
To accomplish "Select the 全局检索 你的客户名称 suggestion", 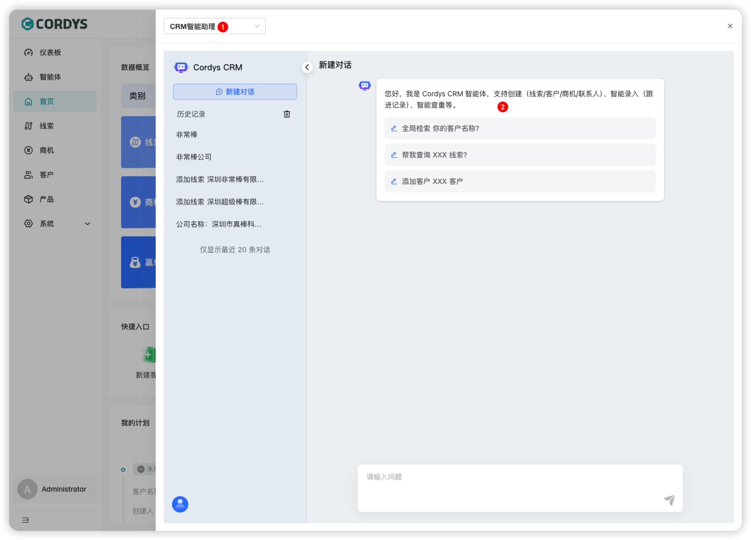I will coord(519,128).
